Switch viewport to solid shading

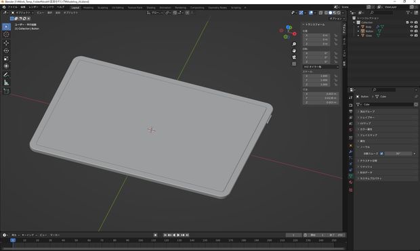coord(331,13)
